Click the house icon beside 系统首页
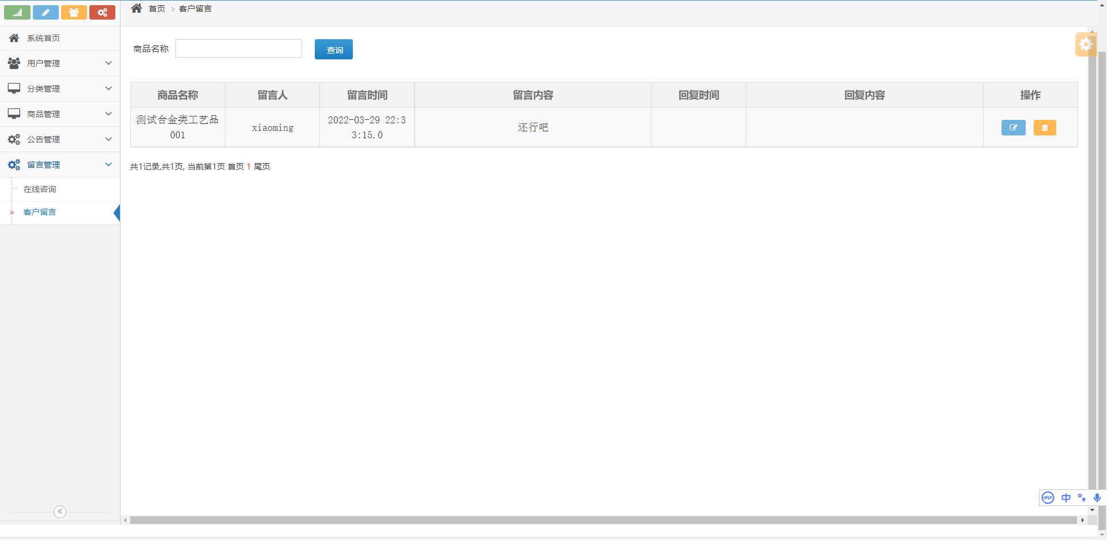The height and width of the screenshot is (540, 1107). click(14, 38)
